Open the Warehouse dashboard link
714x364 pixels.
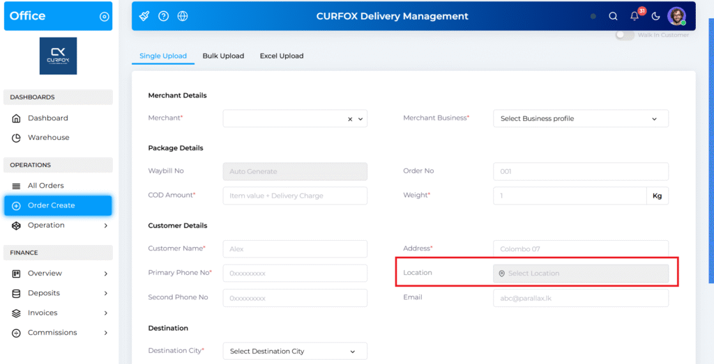(48, 138)
